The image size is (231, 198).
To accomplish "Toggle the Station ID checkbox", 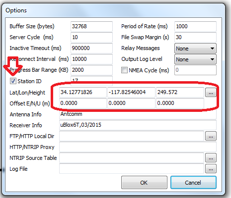I will (13, 81).
